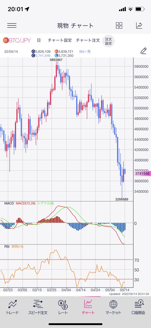Tap the 注文設定 round button
This screenshot has width=151, height=328.
(x=108, y=41)
